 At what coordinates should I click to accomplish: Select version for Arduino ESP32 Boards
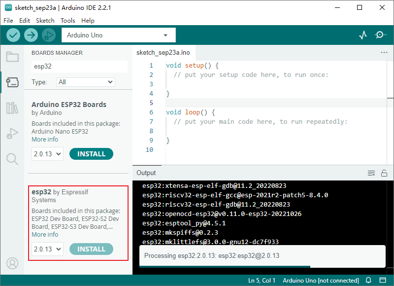(48, 154)
